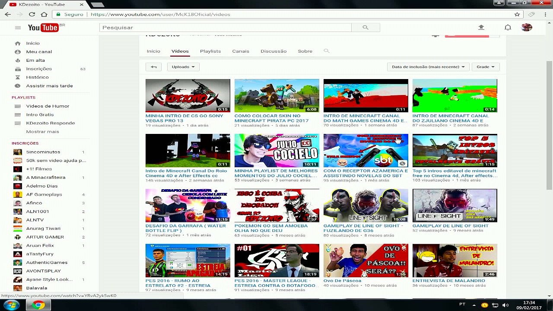
Task: Open 5incominutos subscription
Action: [x=43, y=152]
